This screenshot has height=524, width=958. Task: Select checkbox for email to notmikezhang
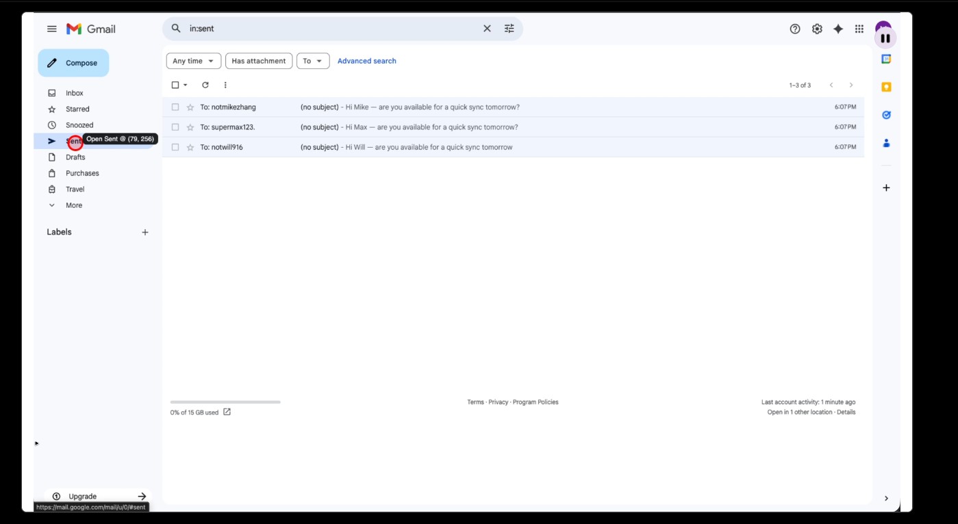coord(175,107)
